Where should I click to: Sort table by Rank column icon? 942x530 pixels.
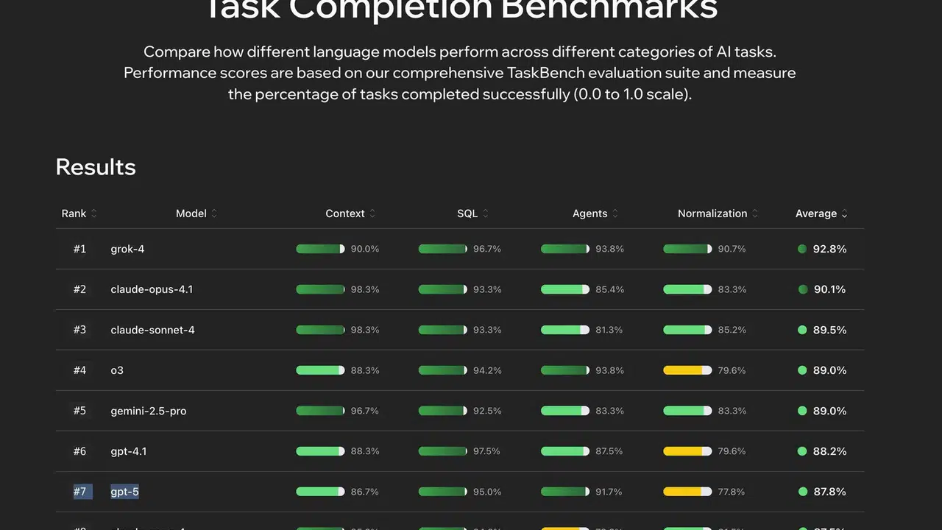pos(94,213)
